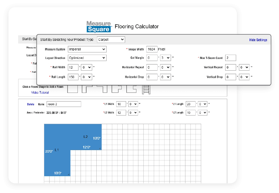
Task: Open the Video Tutorial link
Action: coord(40,93)
